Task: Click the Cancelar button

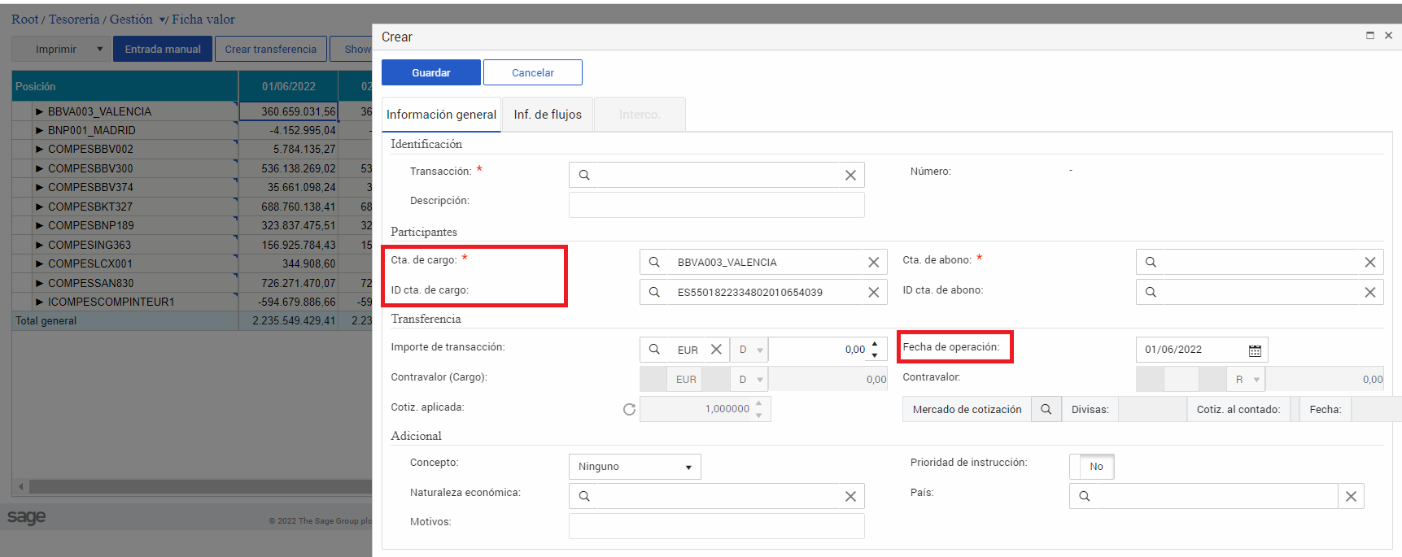Action: tap(532, 72)
